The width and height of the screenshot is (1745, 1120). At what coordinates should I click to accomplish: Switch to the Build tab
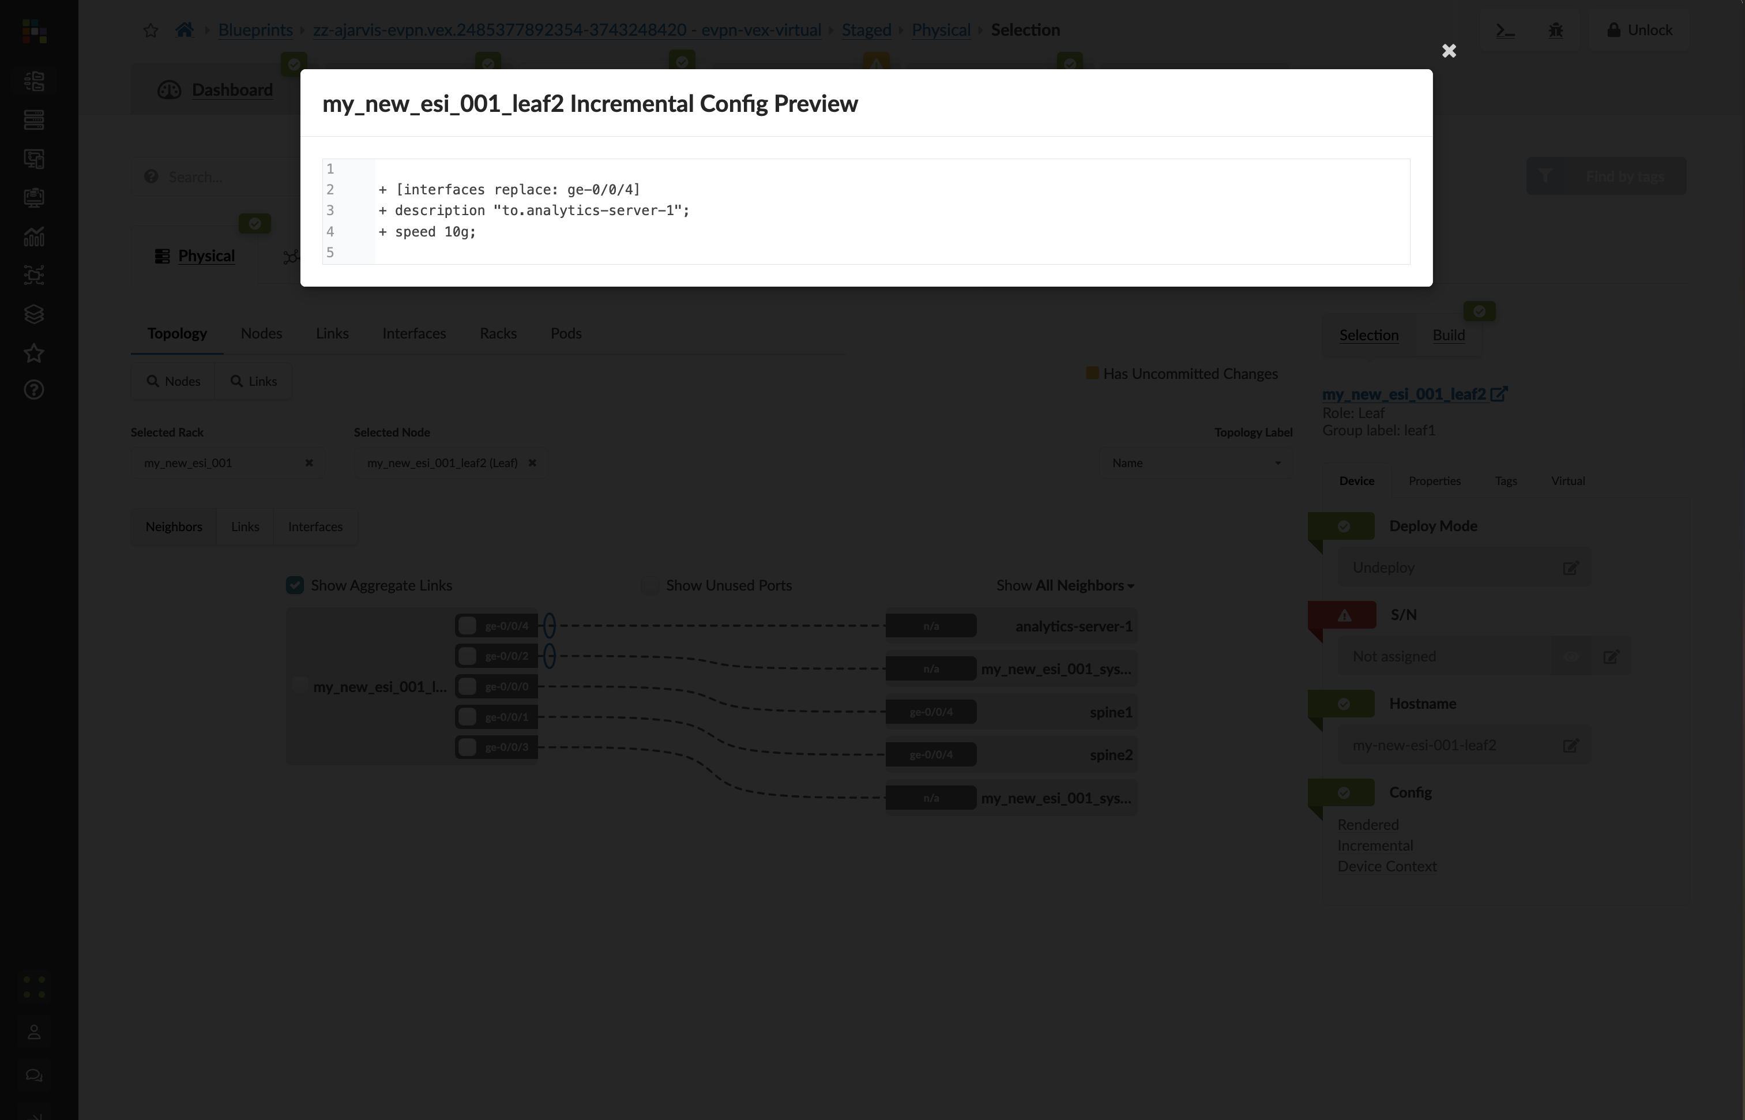(1449, 335)
